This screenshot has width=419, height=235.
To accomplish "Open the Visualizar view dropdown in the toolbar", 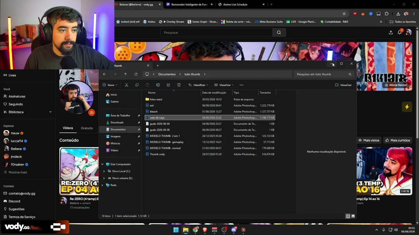I will click(x=224, y=85).
